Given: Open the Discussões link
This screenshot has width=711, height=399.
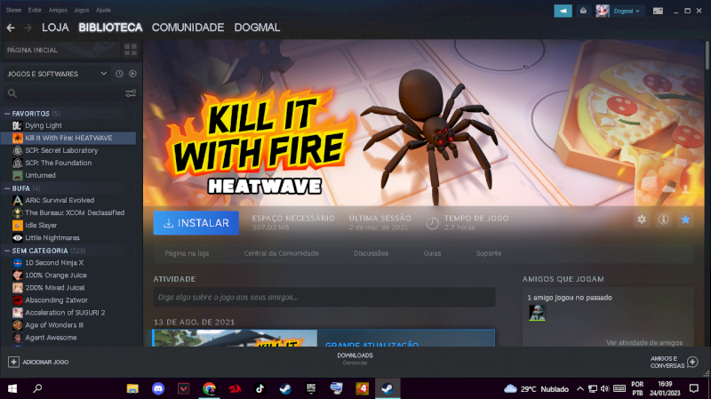Looking at the screenshot, I should [x=371, y=253].
